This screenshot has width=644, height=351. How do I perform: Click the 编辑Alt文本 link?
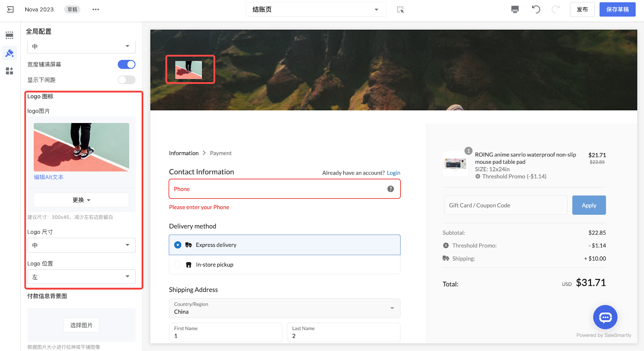tap(49, 177)
